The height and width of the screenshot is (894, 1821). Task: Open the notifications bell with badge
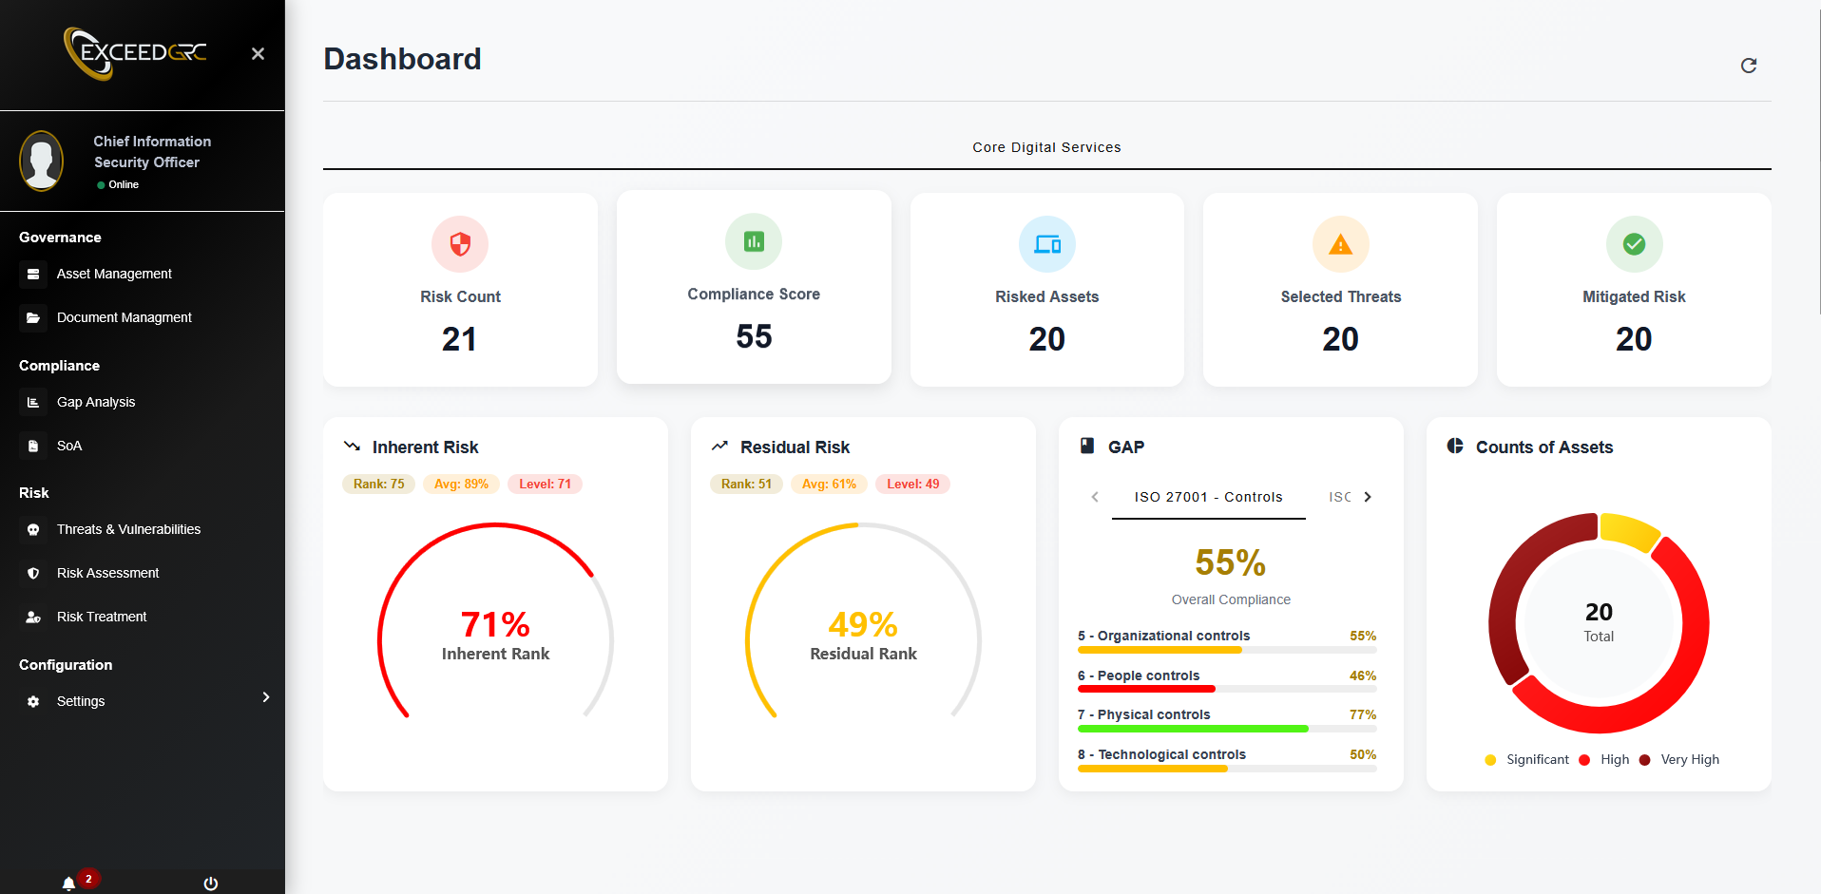point(67,882)
